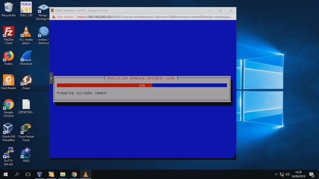
Task: Open the Nmap Zenmap GUI shortcut
Action: click(43, 12)
